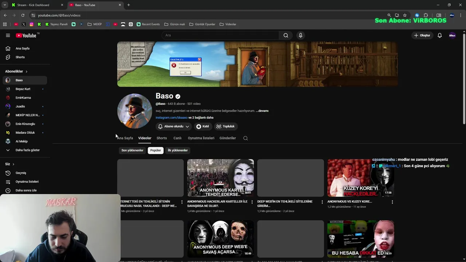The width and height of the screenshot is (466, 262).
Task: Click the YouTube search input field
Action: [220, 35]
